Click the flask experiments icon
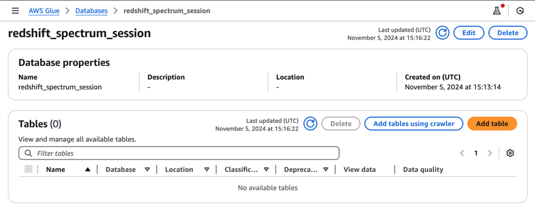This screenshot has width=535, height=209. 497,11
